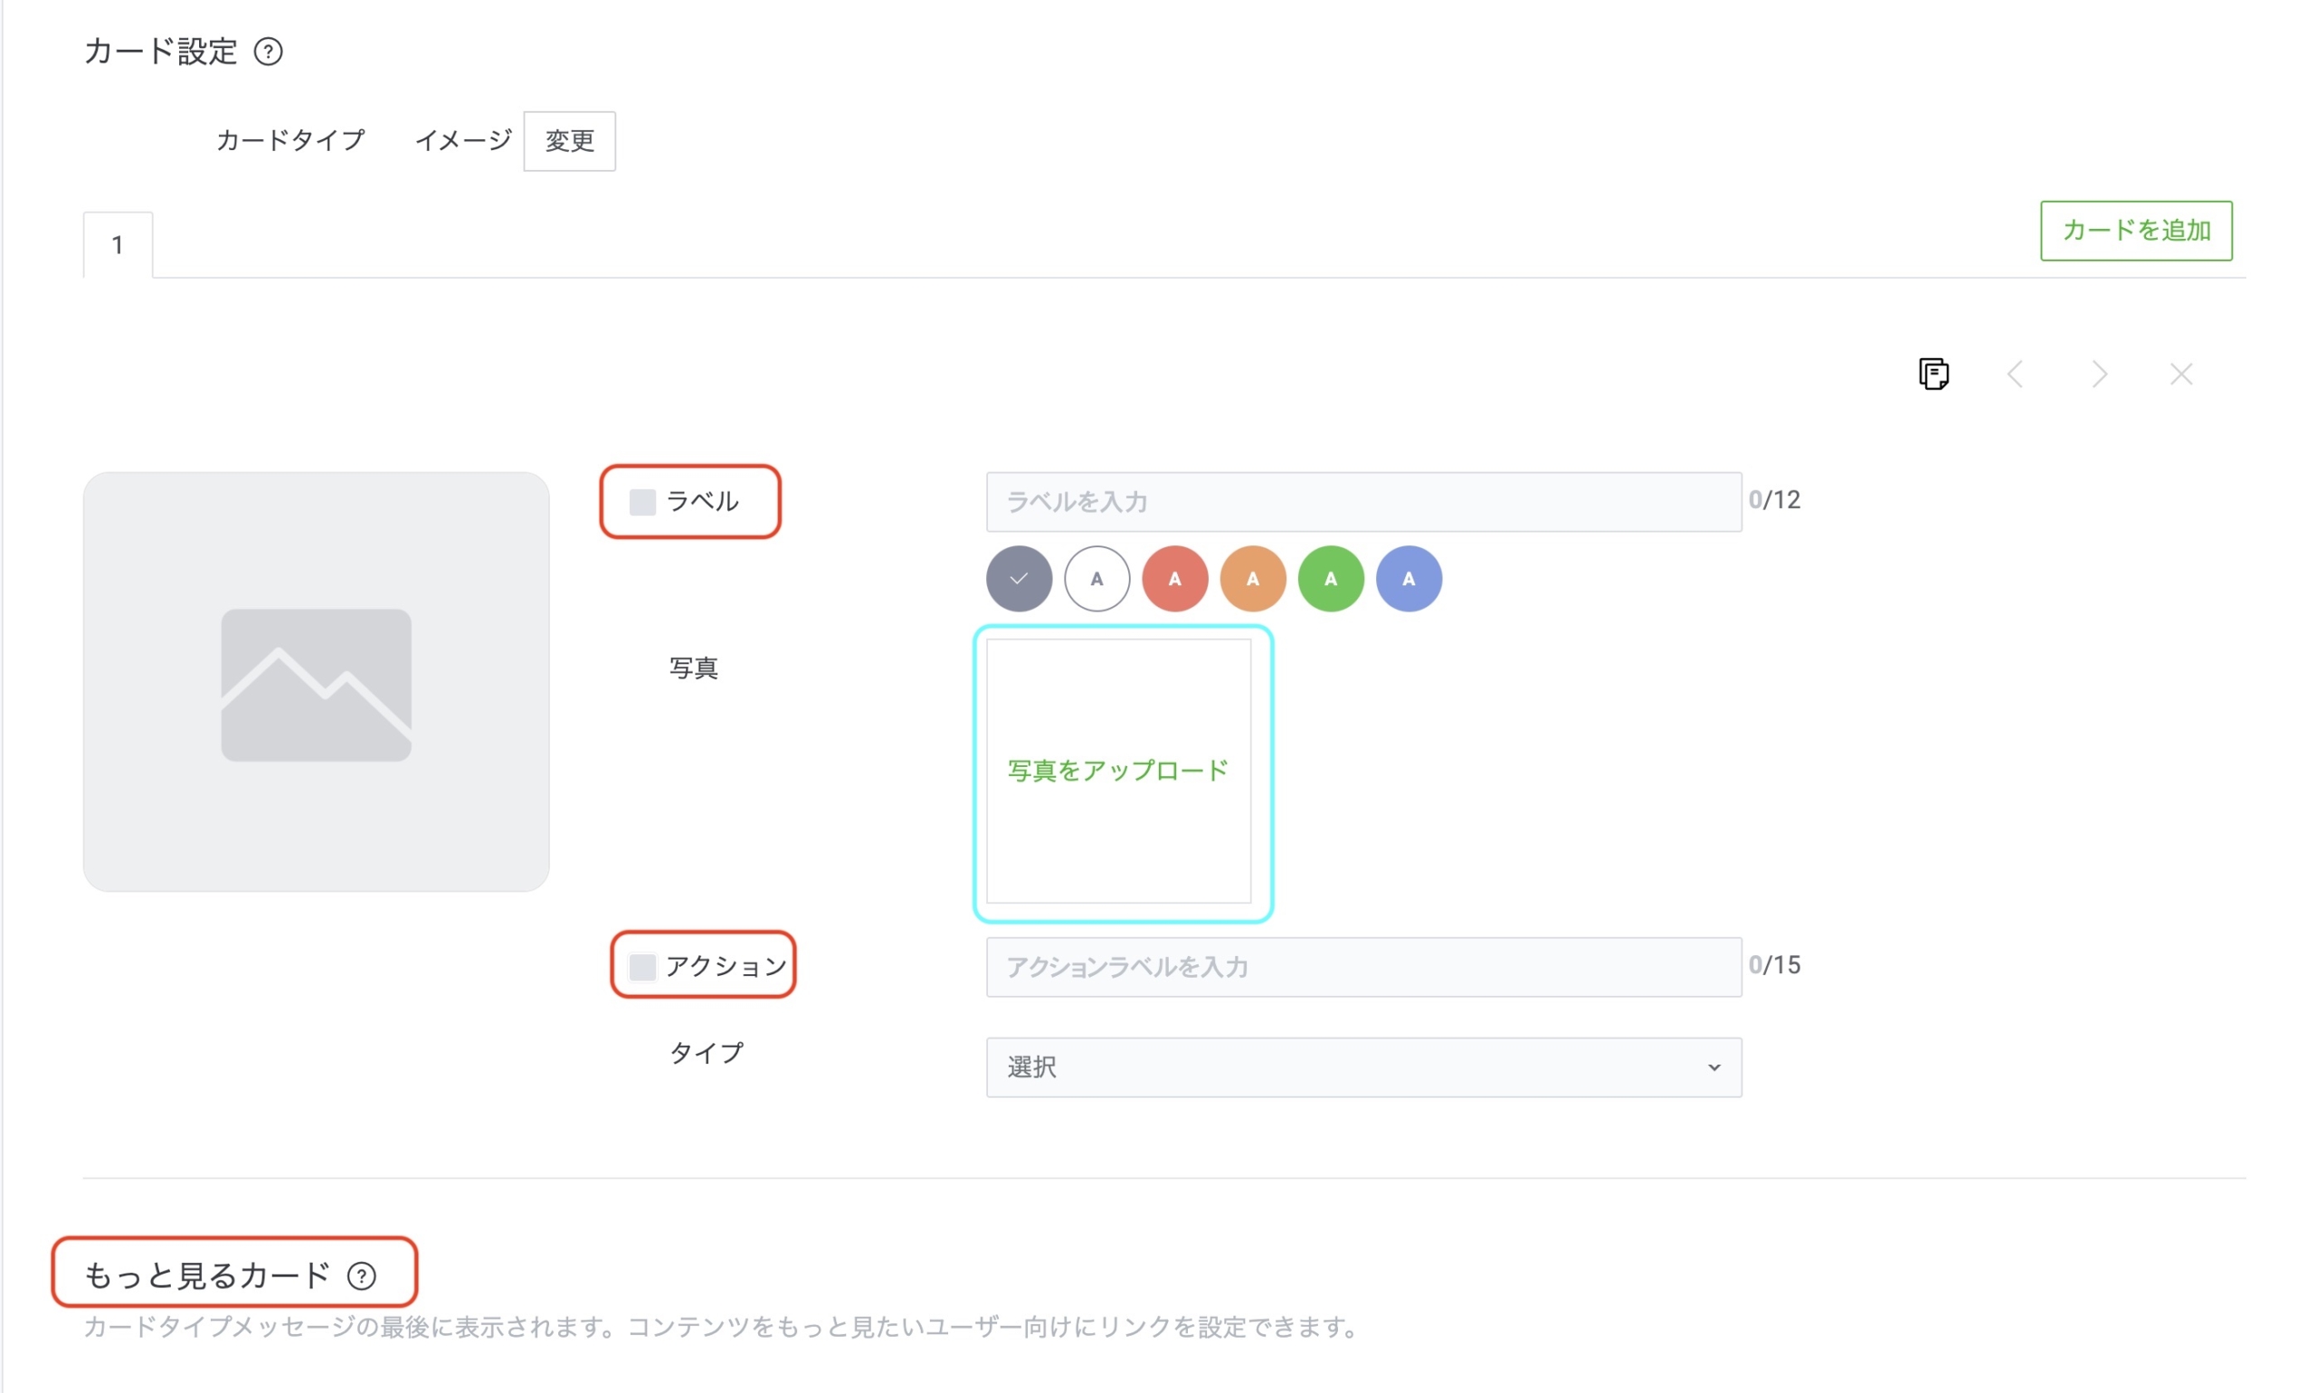Screen dimensions: 2316x1393
Task: Choose the orange label color swatch
Action: click(1251, 579)
